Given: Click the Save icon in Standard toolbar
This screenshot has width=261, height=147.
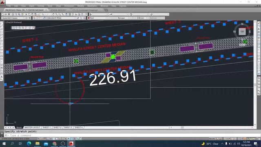Looking at the screenshot, I should pos(9,14).
